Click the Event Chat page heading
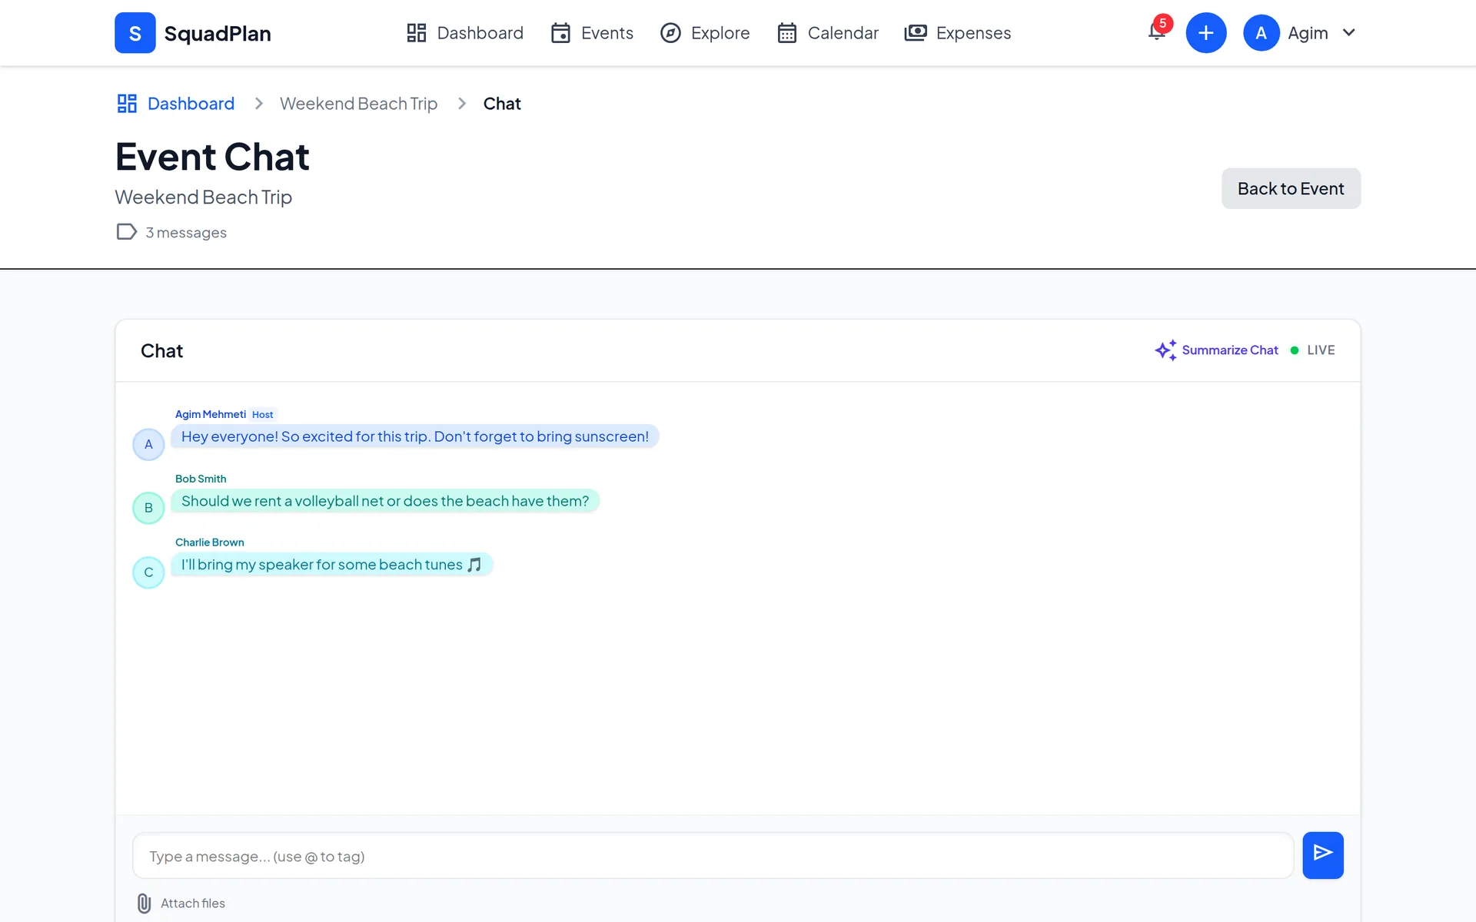The height and width of the screenshot is (922, 1476). point(212,158)
